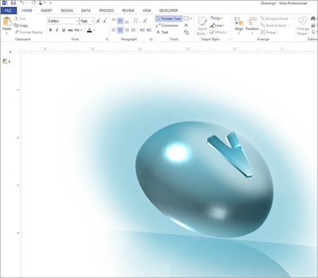Click the Paste clipboard icon
This screenshot has width=318, height=278.
[7, 22]
